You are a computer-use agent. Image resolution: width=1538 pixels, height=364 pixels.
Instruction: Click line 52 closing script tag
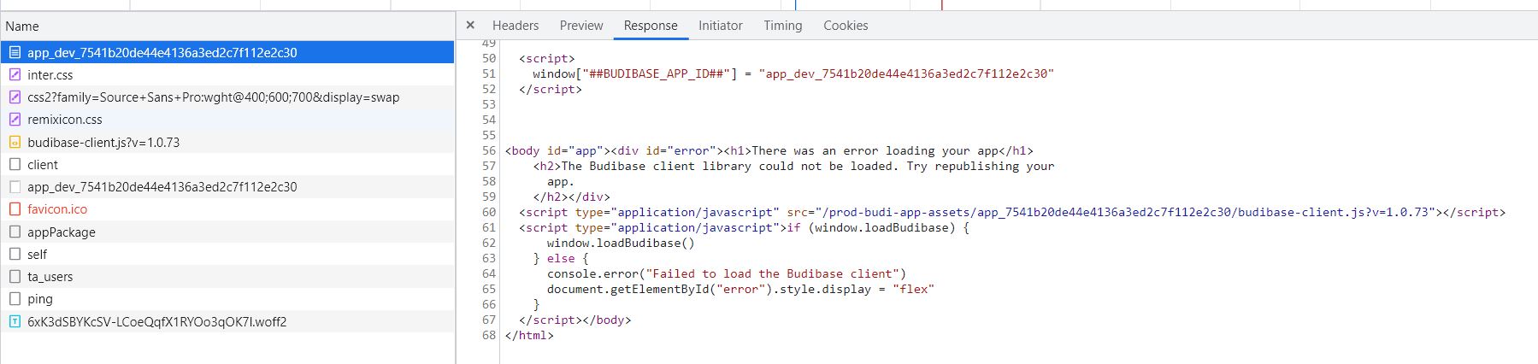coord(551,89)
